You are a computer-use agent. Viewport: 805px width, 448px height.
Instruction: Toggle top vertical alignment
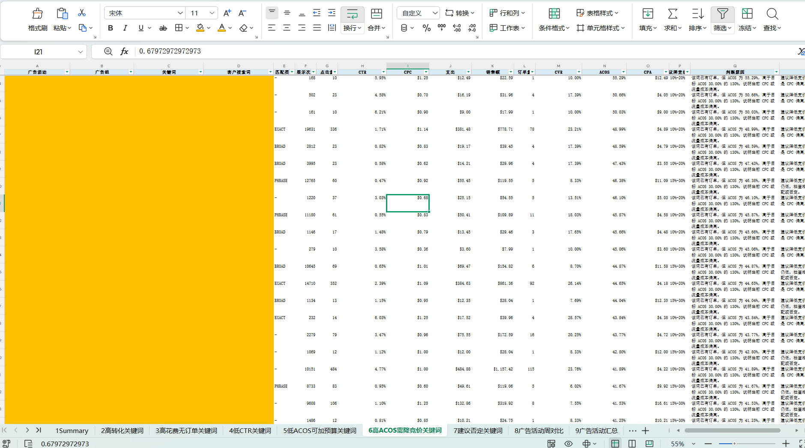pyautogui.click(x=272, y=13)
